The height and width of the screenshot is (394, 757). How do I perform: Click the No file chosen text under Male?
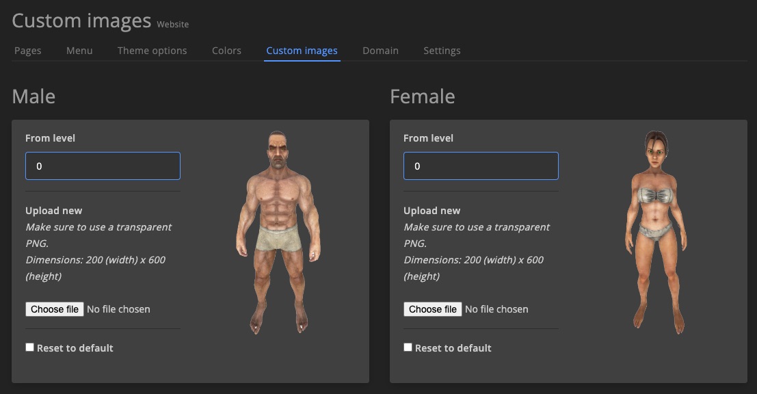click(x=118, y=308)
